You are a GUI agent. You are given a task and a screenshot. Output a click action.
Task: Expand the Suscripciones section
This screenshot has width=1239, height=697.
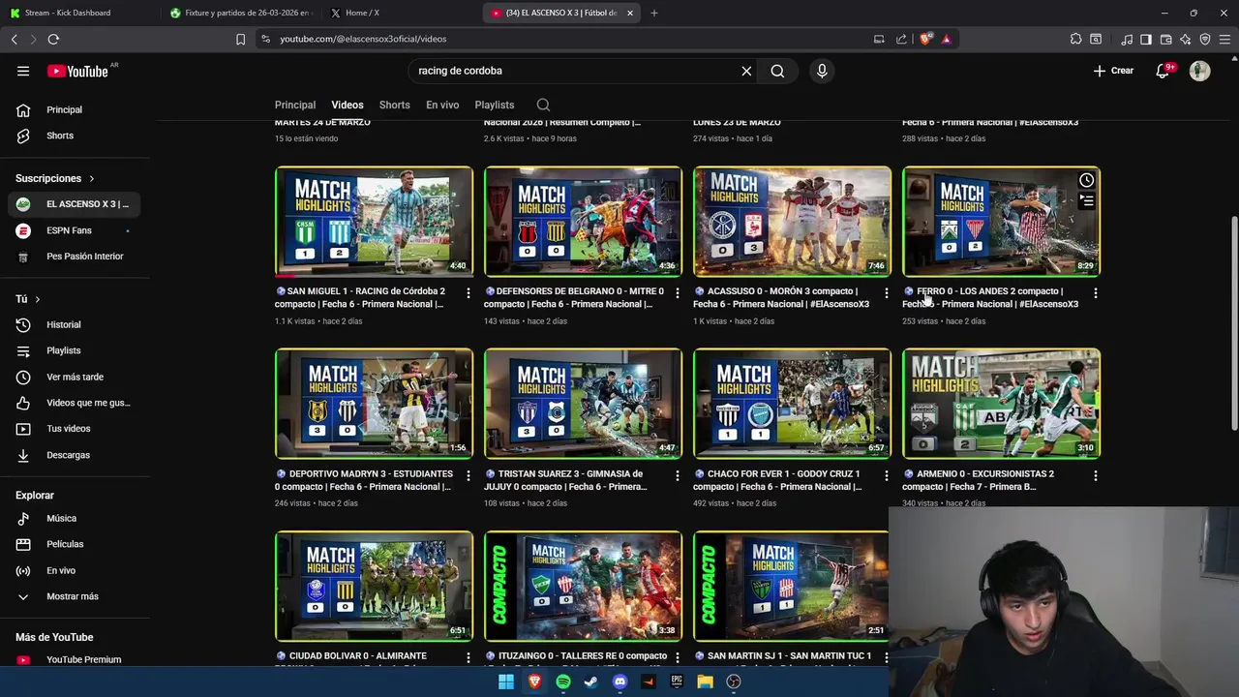pos(55,178)
